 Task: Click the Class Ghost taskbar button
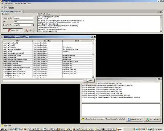point(120,129)
